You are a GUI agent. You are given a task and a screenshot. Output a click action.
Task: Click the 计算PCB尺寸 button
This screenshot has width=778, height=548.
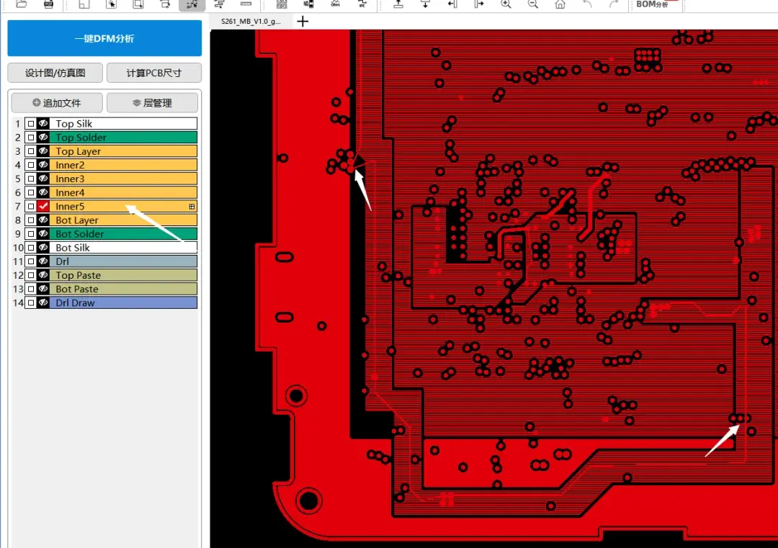pyautogui.click(x=154, y=73)
